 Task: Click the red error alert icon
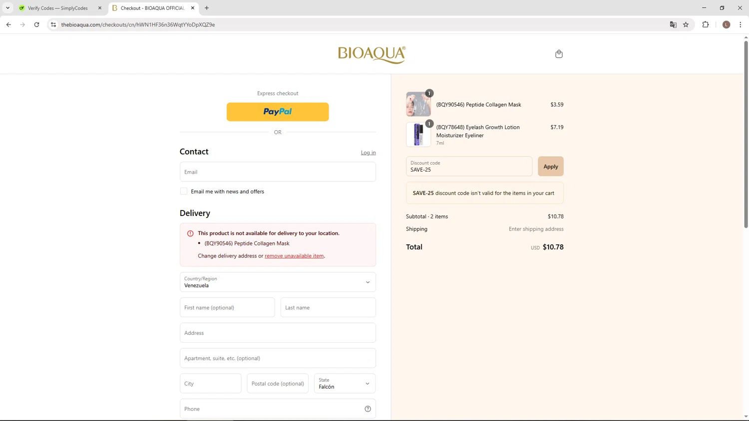(x=190, y=233)
